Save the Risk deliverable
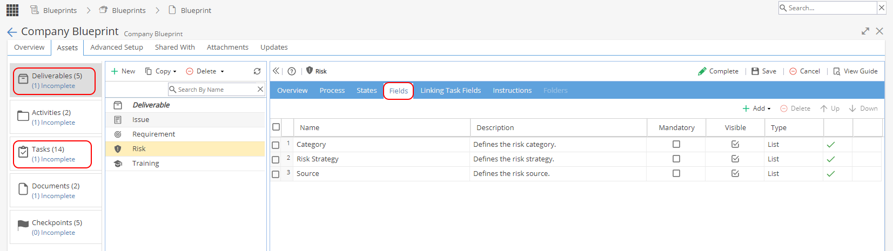 coord(764,71)
